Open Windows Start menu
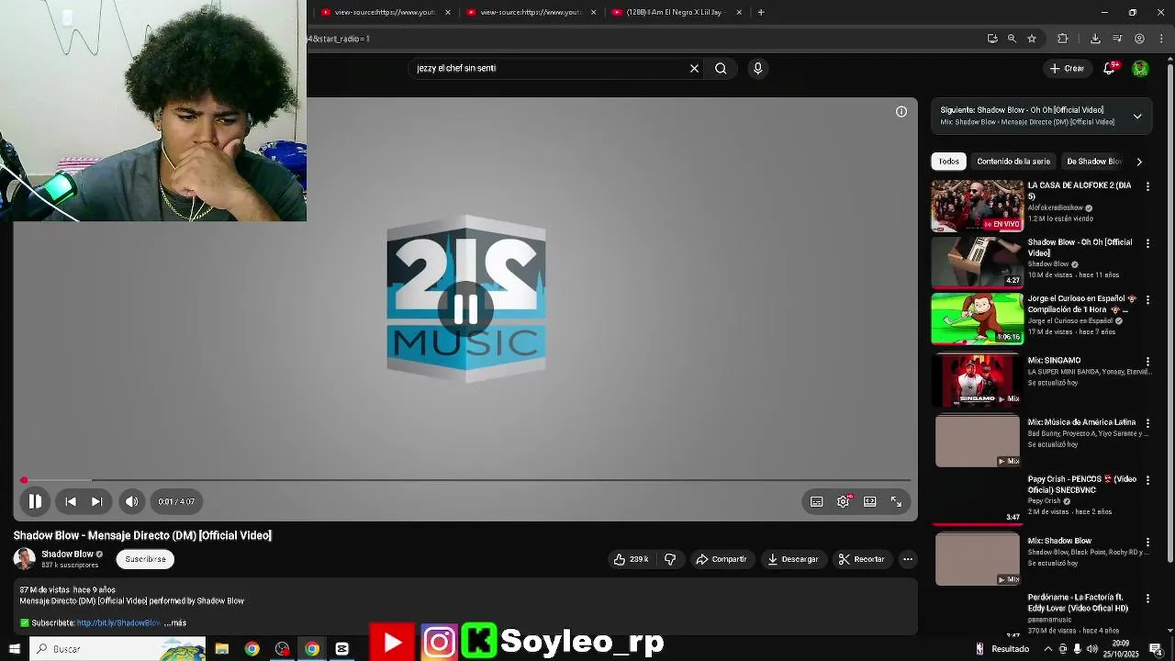1175x661 pixels. pyautogui.click(x=15, y=649)
